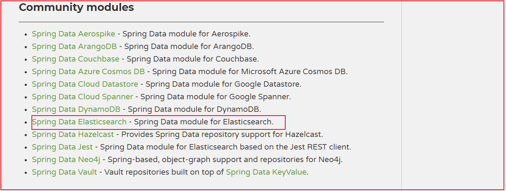Open Spring Data Azure Cosmos DB link

coord(88,72)
